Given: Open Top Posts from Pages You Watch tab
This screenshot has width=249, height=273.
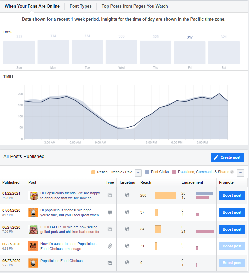Looking at the screenshot, I should [135, 6].
